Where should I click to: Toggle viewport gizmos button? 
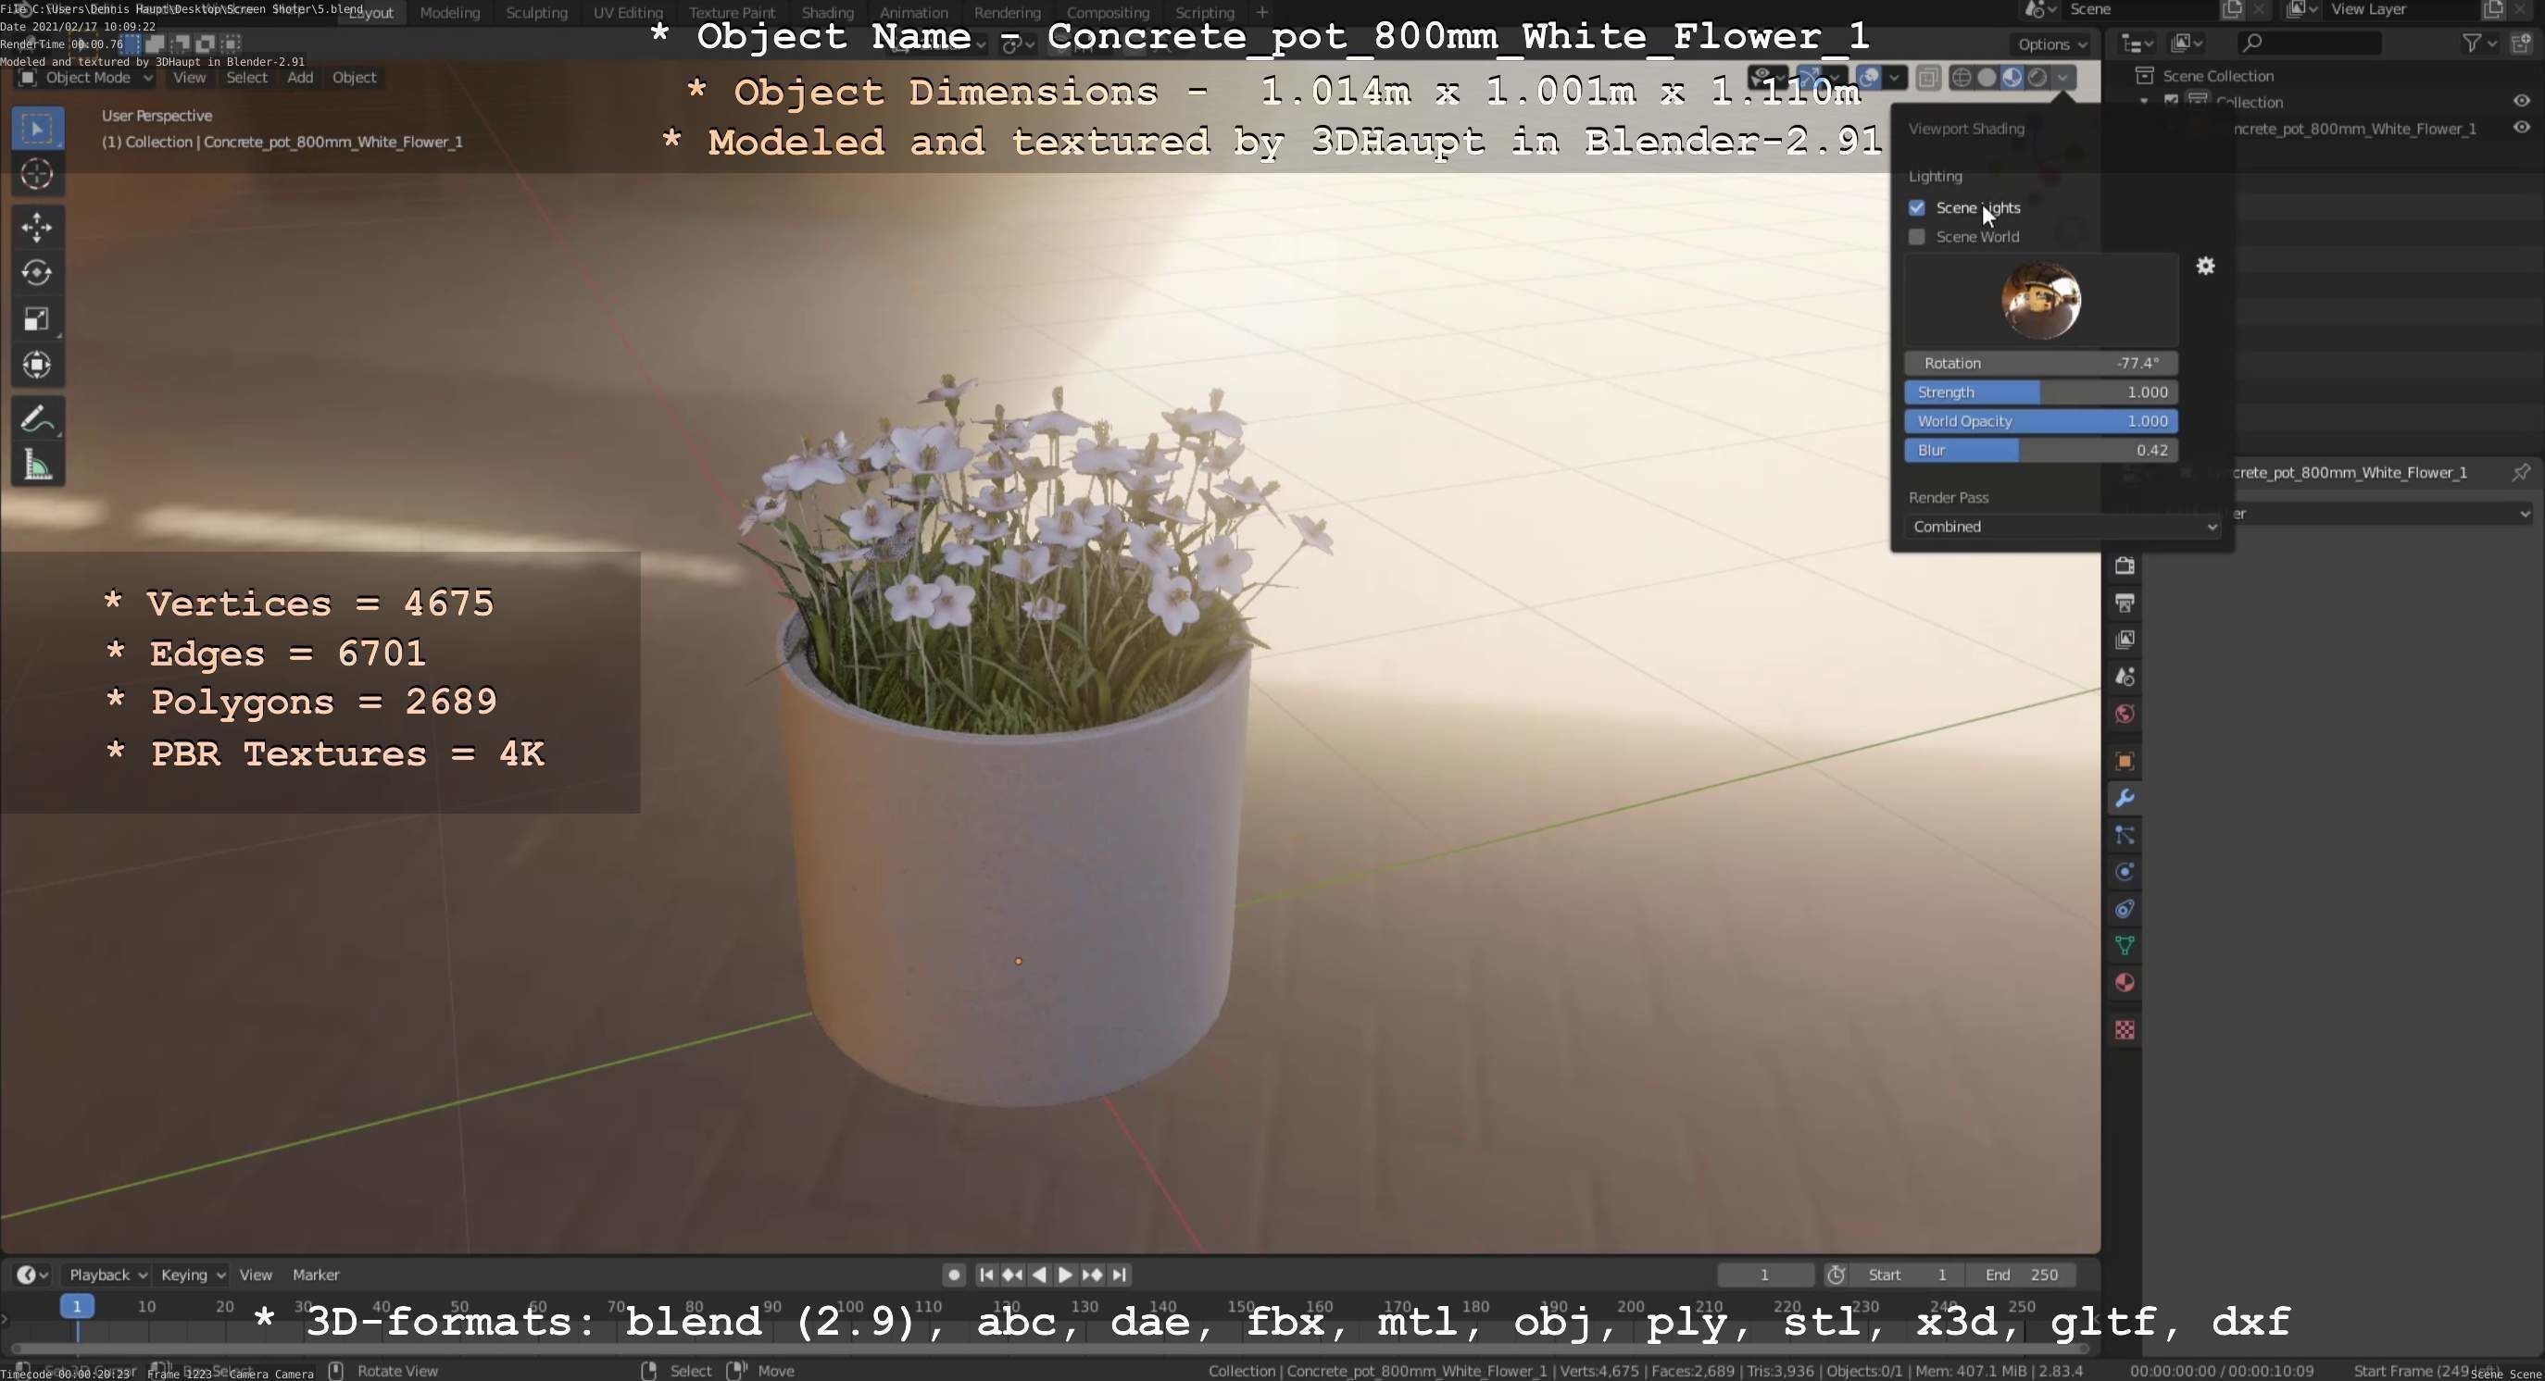tap(1811, 77)
